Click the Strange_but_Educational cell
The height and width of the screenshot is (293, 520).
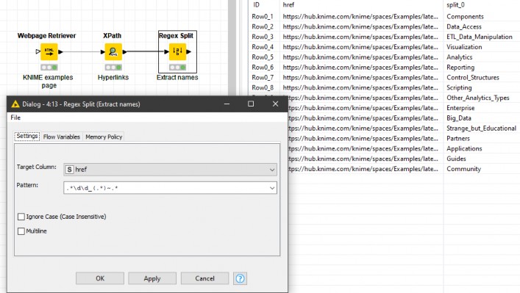tap(481, 128)
